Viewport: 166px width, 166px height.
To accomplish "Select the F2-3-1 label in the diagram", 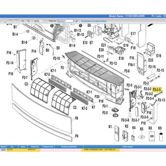I will 138,87.
